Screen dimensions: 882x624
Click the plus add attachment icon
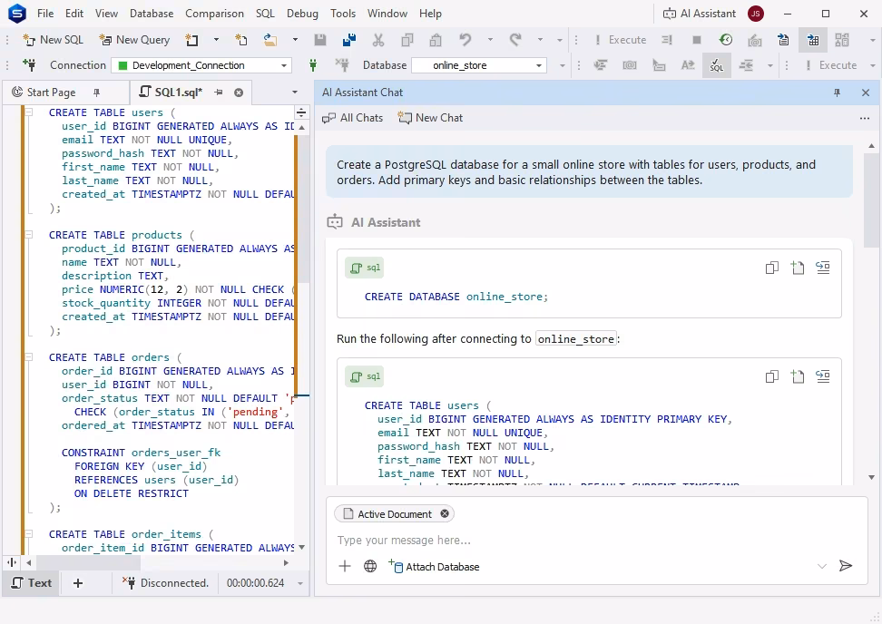pyautogui.click(x=345, y=566)
